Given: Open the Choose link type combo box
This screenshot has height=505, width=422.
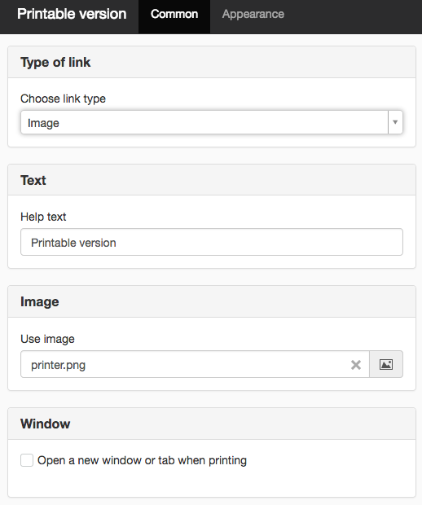Looking at the screenshot, I should click(212, 122).
